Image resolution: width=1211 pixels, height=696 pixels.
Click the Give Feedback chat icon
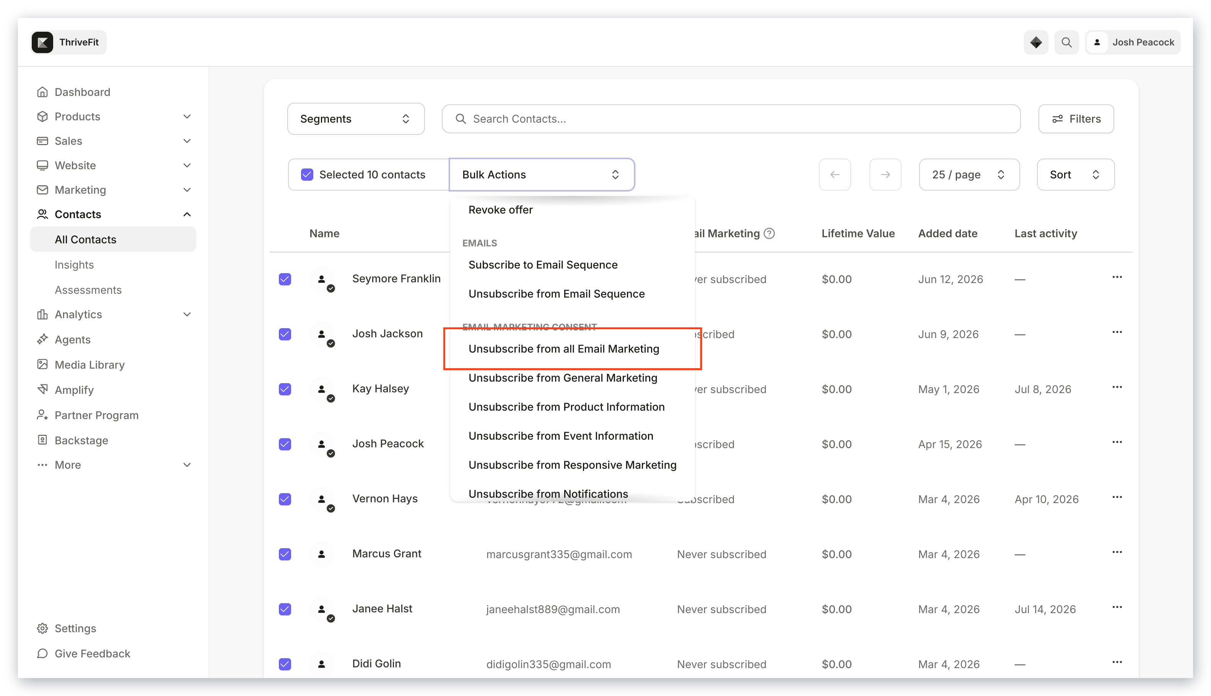click(42, 653)
